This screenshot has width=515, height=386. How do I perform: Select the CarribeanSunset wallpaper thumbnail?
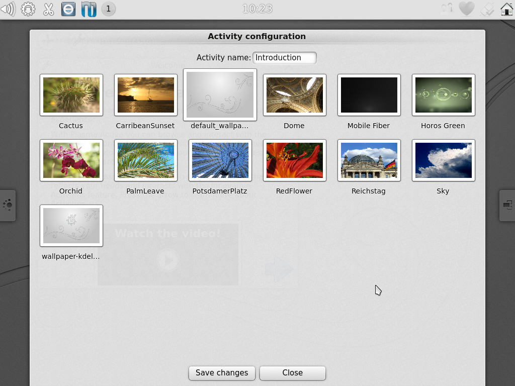[x=146, y=95]
